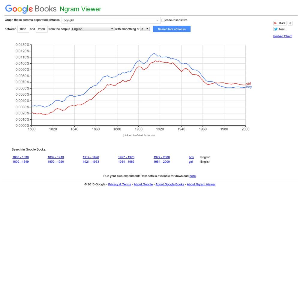Click the Google Books logo
The height and width of the screenshot is (300, 300).
[x=31, y=9]
